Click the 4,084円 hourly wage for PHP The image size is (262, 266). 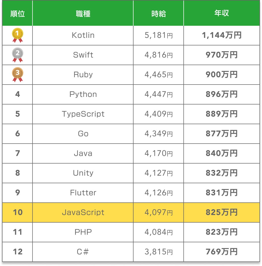(x=159, y=232)
